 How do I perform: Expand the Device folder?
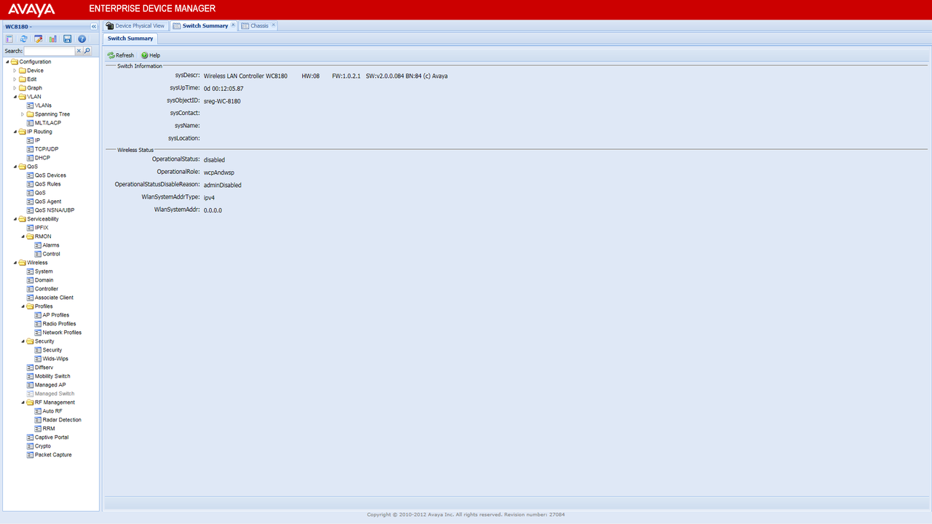click(15, 71)
